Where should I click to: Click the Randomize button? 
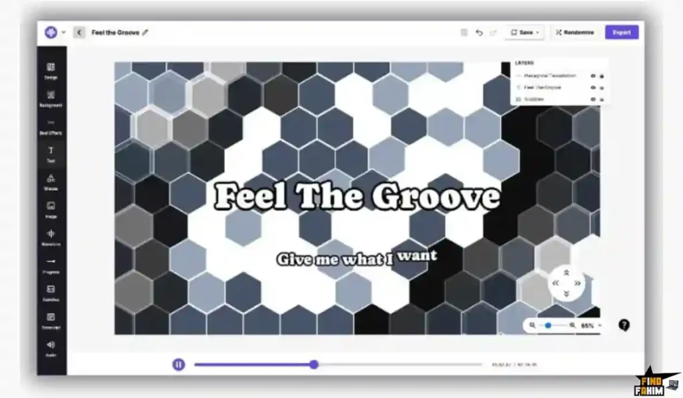pos(574,32)
